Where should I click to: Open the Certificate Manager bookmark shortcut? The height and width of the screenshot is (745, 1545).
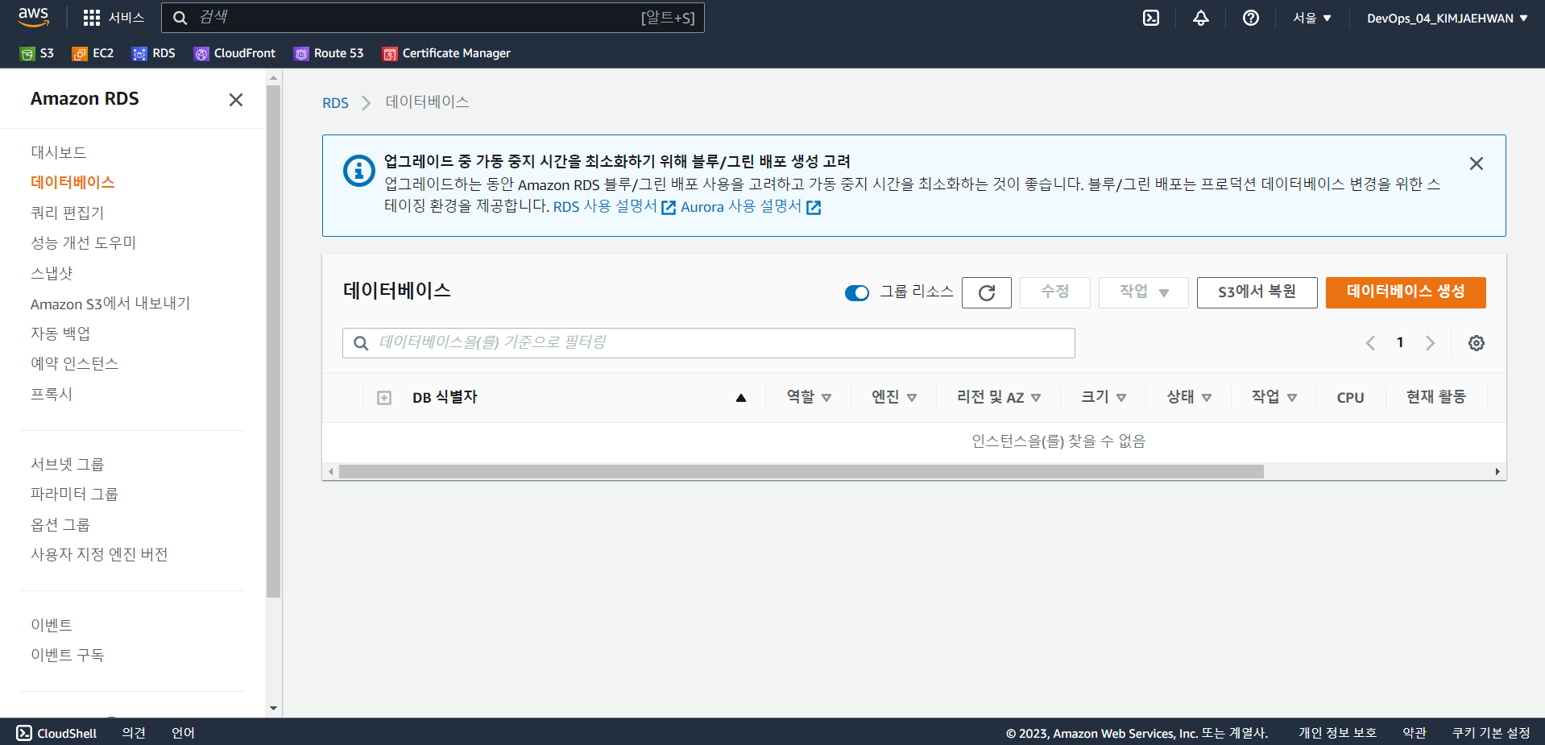446,53
